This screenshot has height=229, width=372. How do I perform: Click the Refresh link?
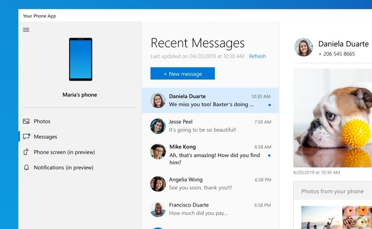click(258, 56)
